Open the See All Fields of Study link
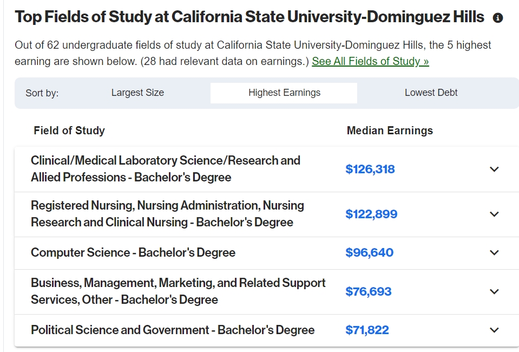Image resolution: width=519 pixels, height=352 pixels. [370, 61]
